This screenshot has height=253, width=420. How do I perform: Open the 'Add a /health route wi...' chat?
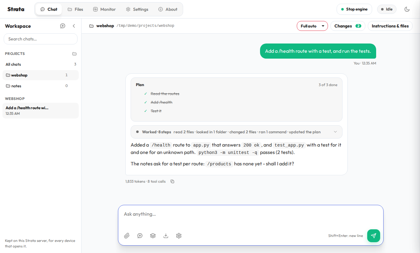pyautogui.click(x=40, y=110)
